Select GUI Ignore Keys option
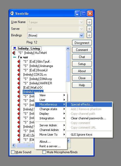This screenshot has width=121, height=166. (89, 135)
